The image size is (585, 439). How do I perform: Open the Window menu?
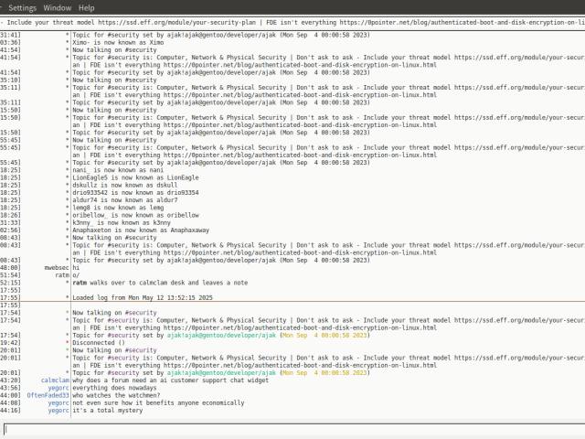(57, 7)
